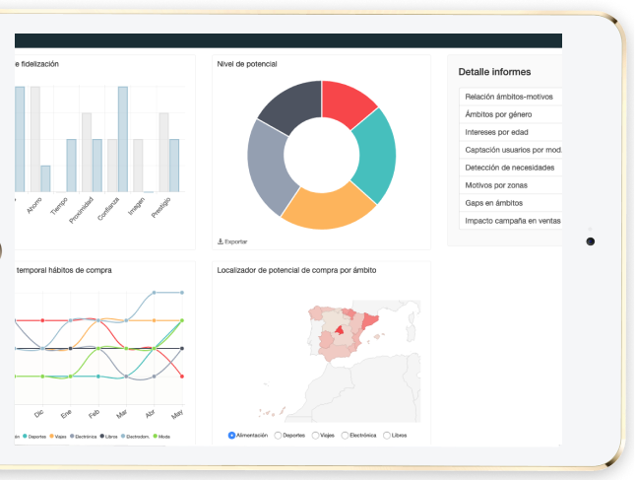Choose the Viajes radio option under the map

coord(315,435)
